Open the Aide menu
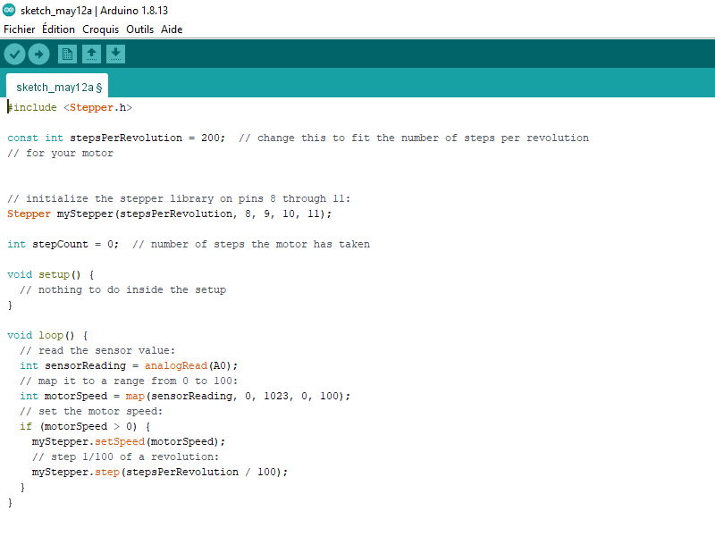 point(172,29)
